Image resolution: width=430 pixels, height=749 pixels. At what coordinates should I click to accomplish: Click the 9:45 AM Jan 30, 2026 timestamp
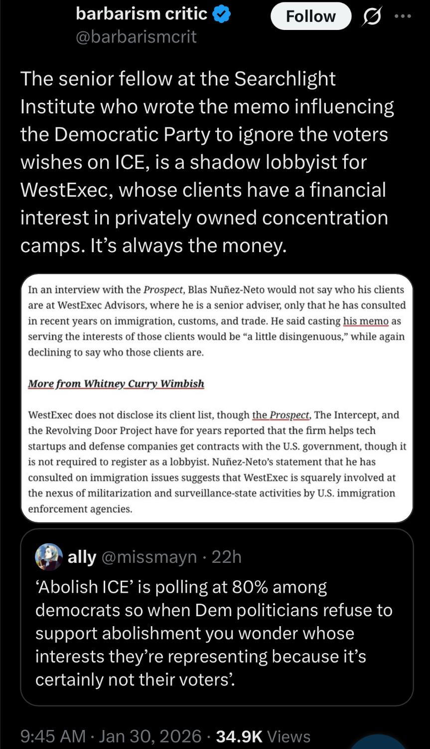111,736
